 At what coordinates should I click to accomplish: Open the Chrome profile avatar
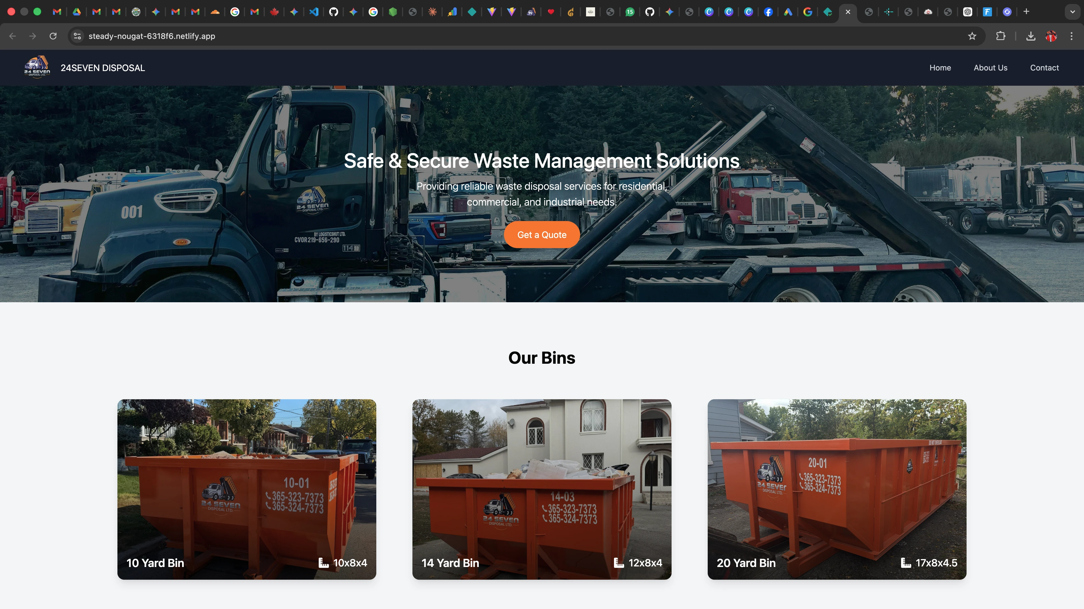[x=1051, y=36]
